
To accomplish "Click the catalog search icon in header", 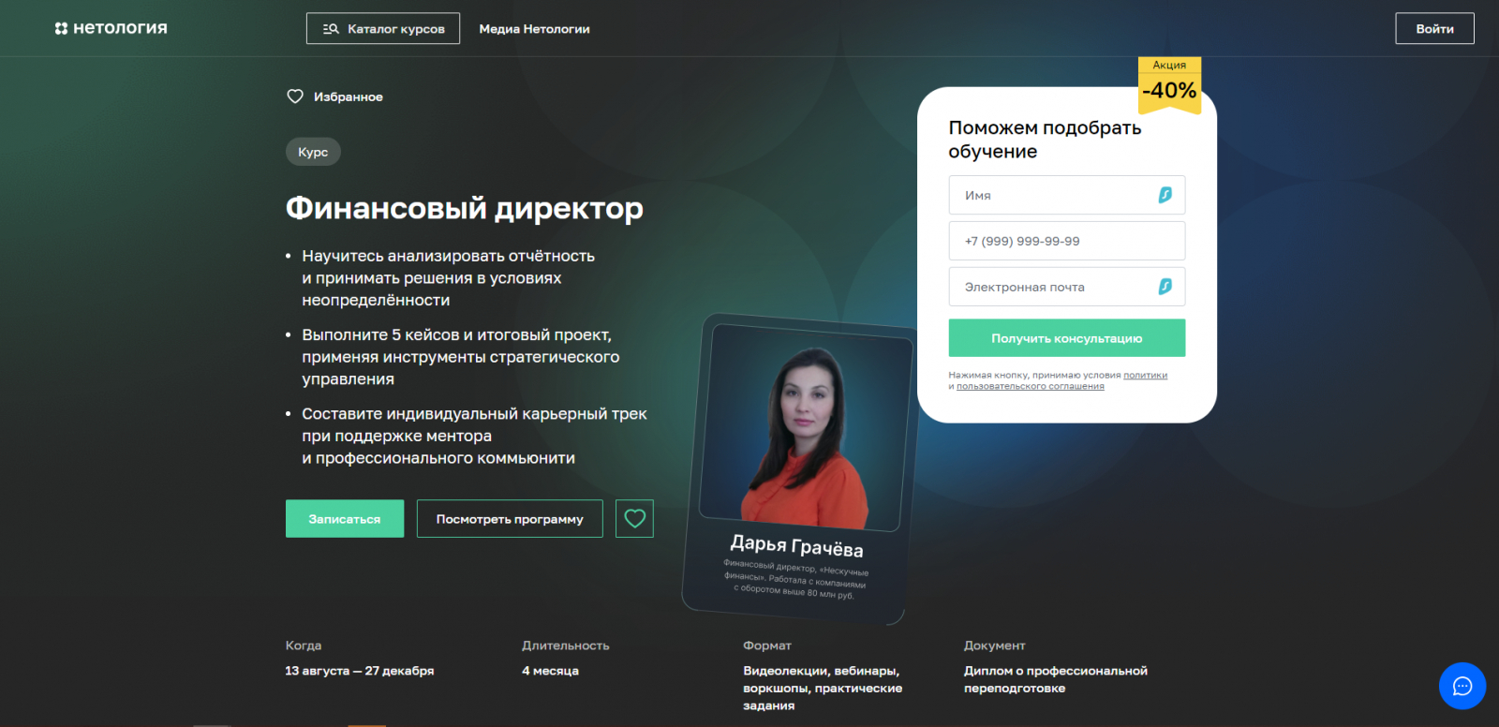I will tap(331, 29).
